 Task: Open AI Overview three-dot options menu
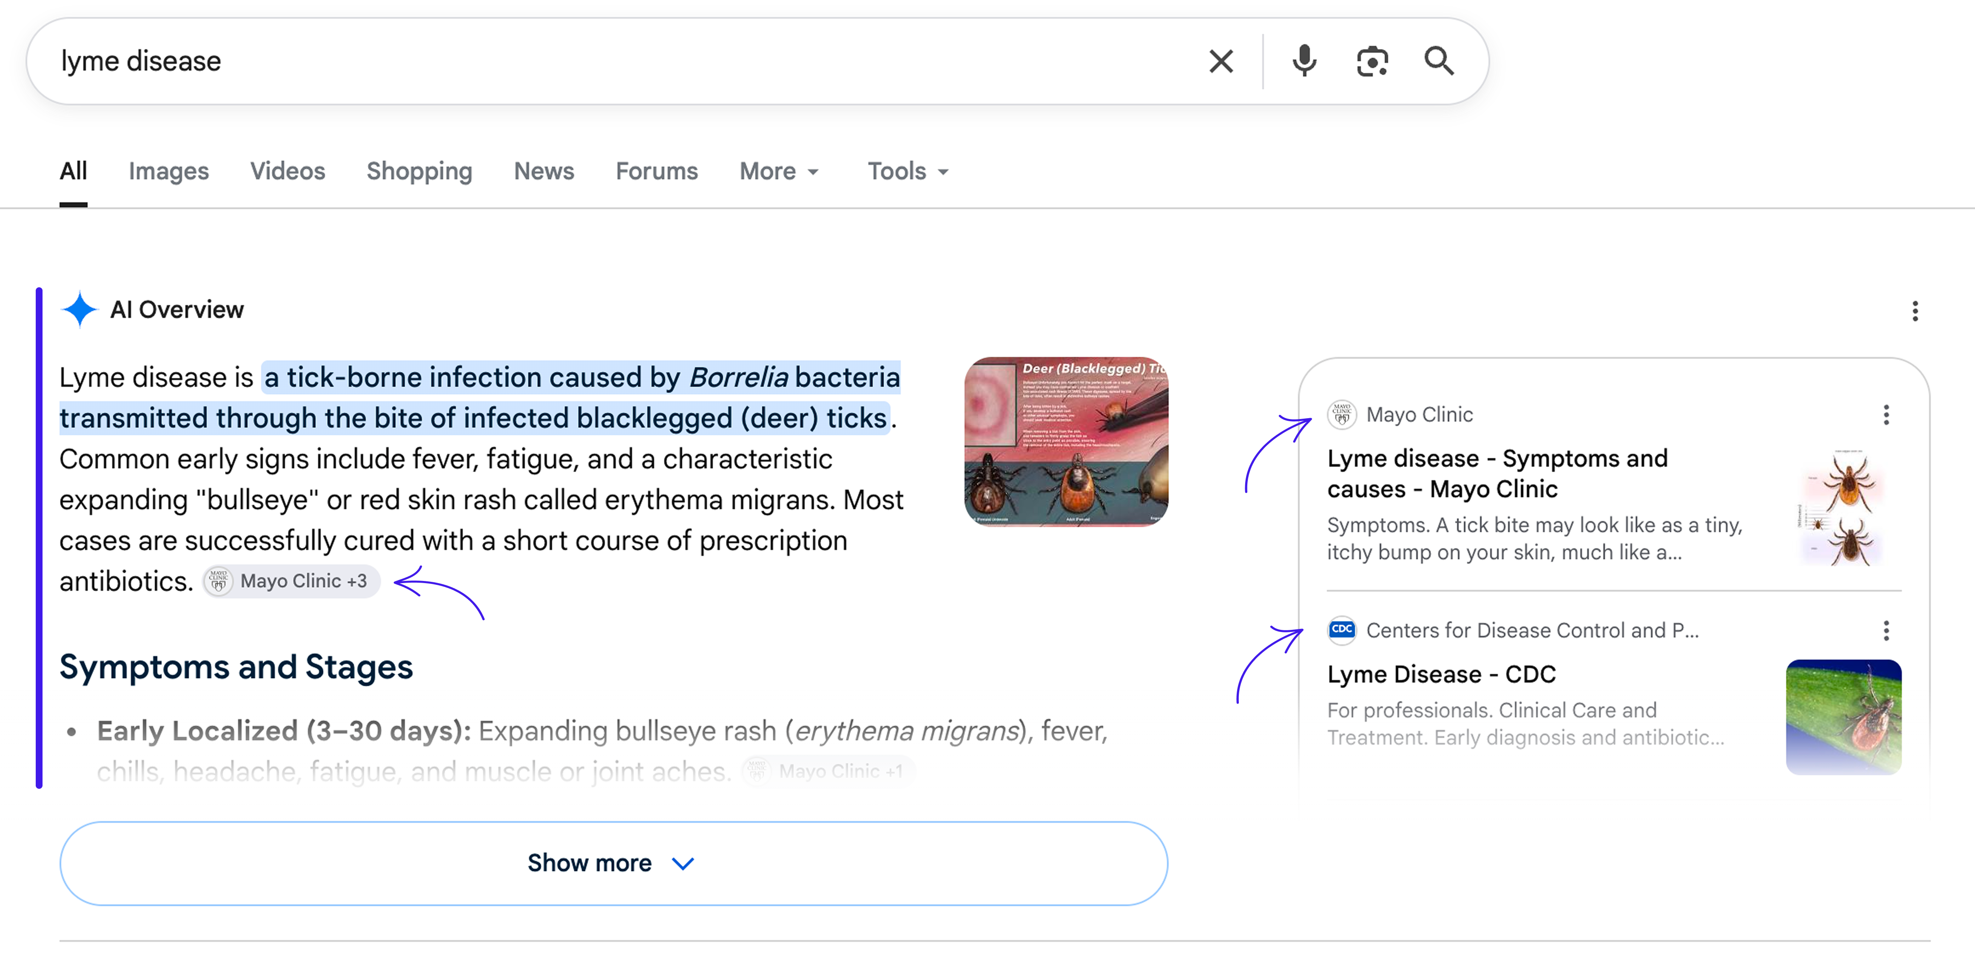[1915, 311]
